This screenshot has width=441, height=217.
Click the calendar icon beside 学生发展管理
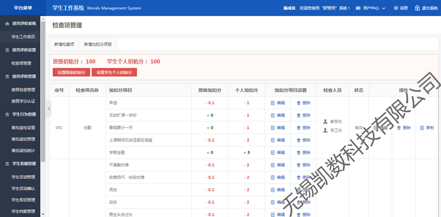(7, 164)
